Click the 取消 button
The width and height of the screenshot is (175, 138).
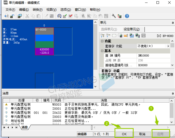tap(142, 134)
